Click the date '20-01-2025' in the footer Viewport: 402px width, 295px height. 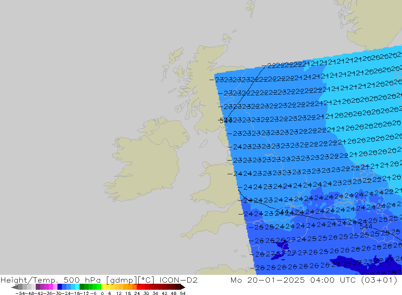point(276,280)
